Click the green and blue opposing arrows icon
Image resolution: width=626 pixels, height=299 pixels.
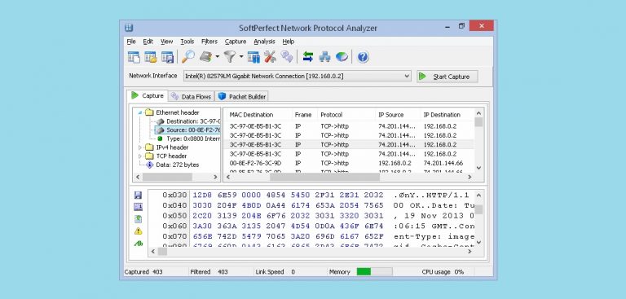click(x=308, y=57)
